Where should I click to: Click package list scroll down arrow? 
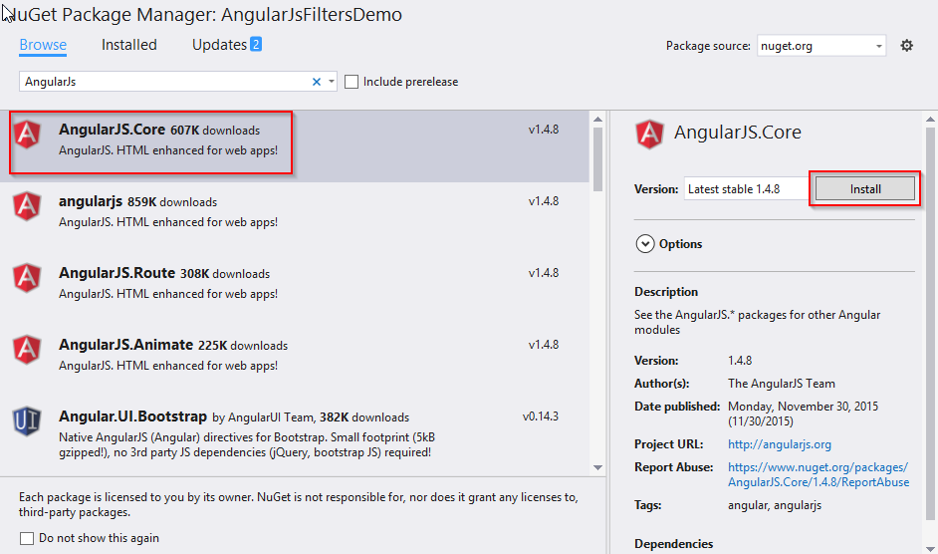[597, 467]
